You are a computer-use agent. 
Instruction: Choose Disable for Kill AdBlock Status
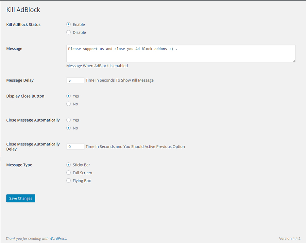point(69,33)
